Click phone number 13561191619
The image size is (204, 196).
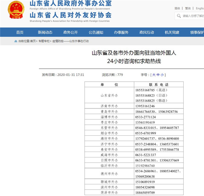[x=145, y=122]
